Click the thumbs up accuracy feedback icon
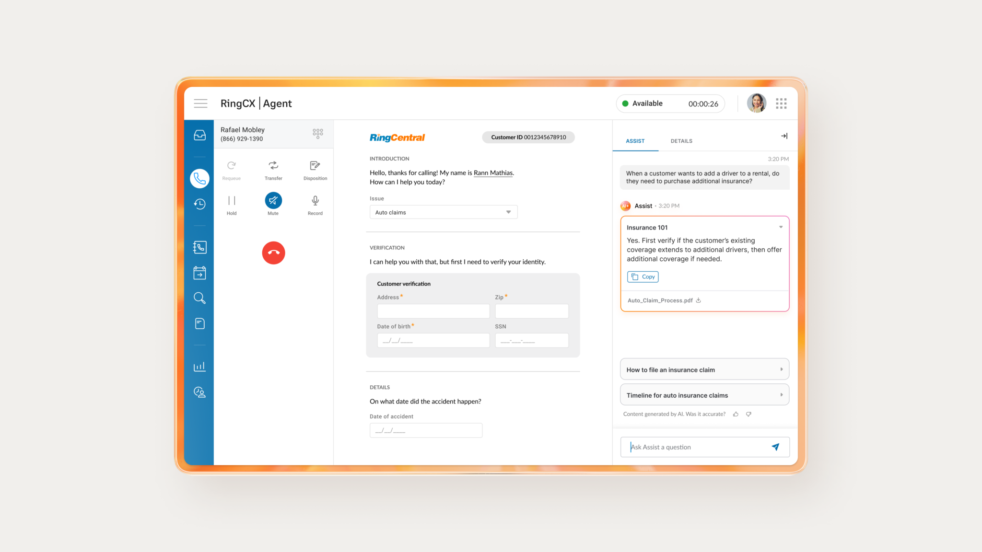Screen dimensions: 982x552 [736, 414]
